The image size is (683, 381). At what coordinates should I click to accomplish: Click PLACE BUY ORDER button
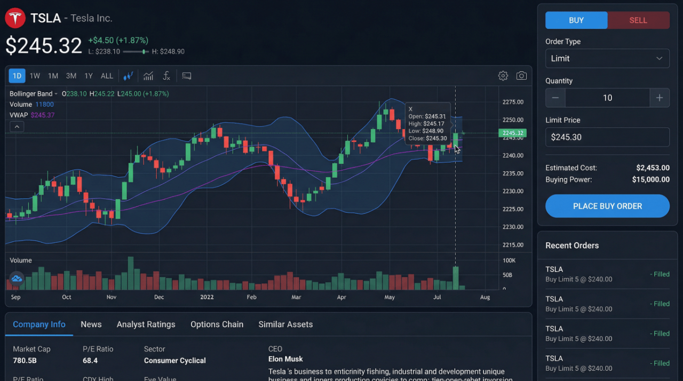(x=607, y=206)
